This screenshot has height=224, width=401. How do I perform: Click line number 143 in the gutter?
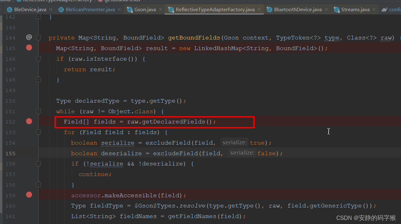click(x=10, y=27)
